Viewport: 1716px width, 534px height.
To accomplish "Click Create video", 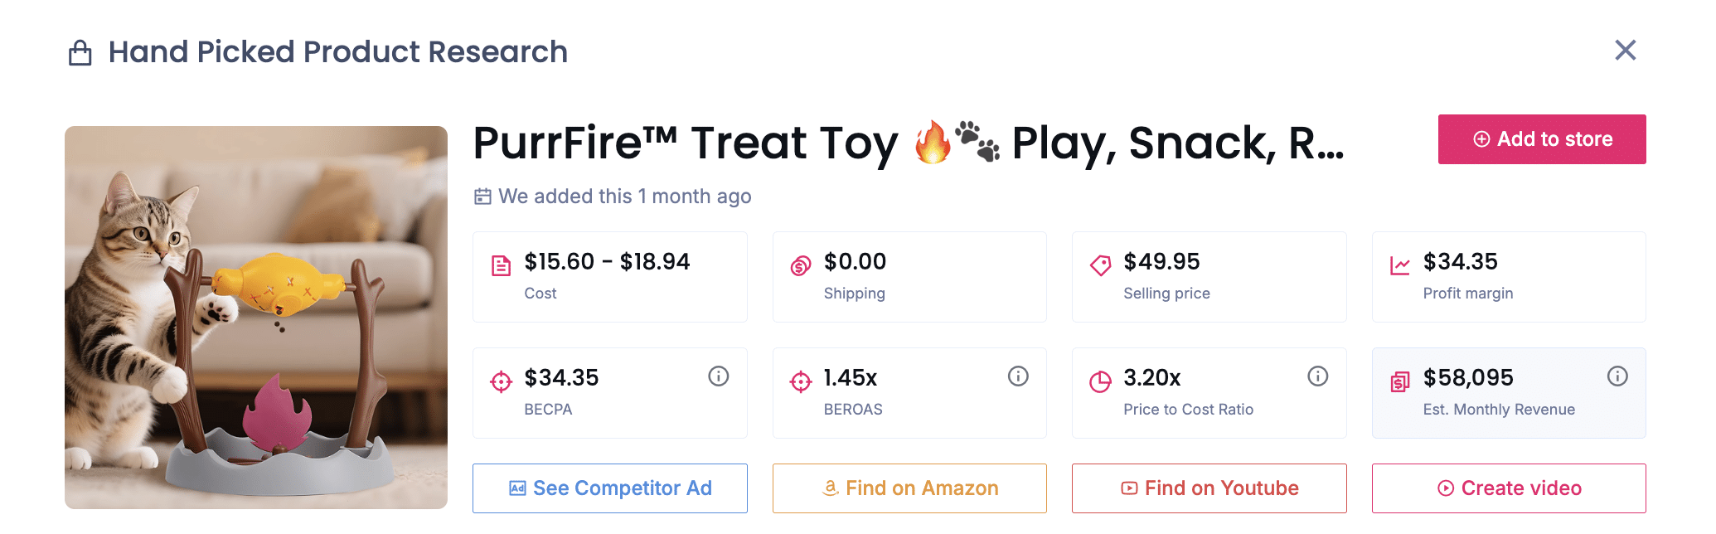I will click(1508, 488).
